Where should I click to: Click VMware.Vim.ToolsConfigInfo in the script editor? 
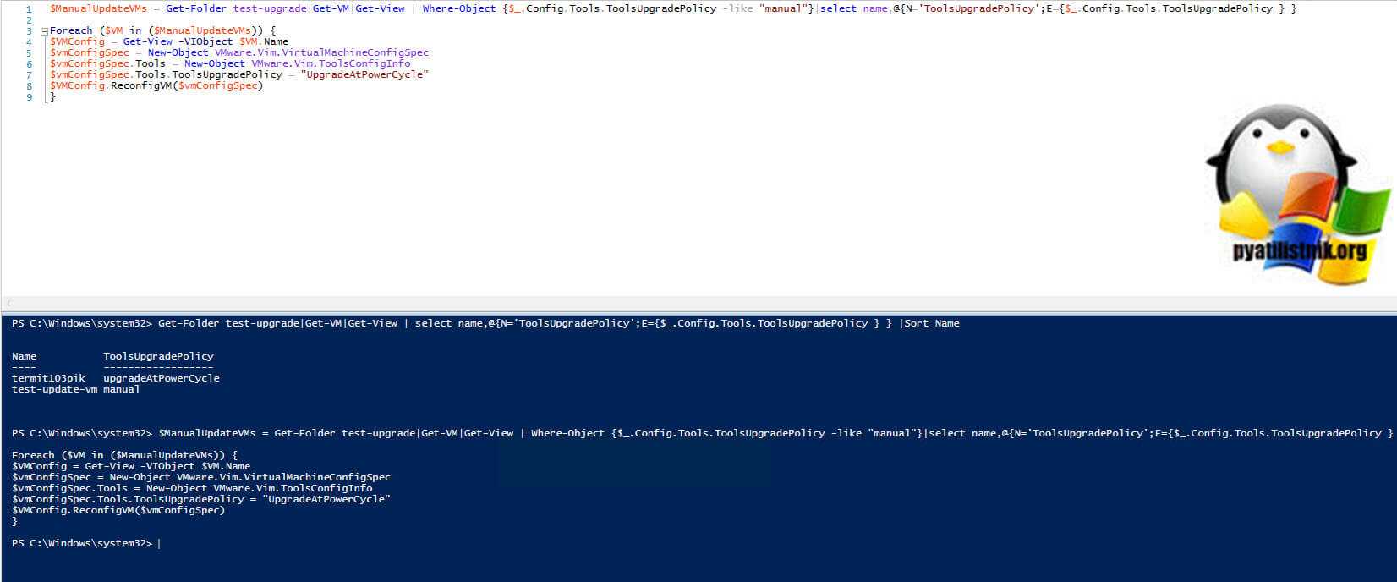point(331,63)
